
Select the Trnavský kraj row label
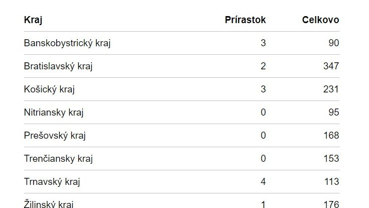tap(52, 182)
